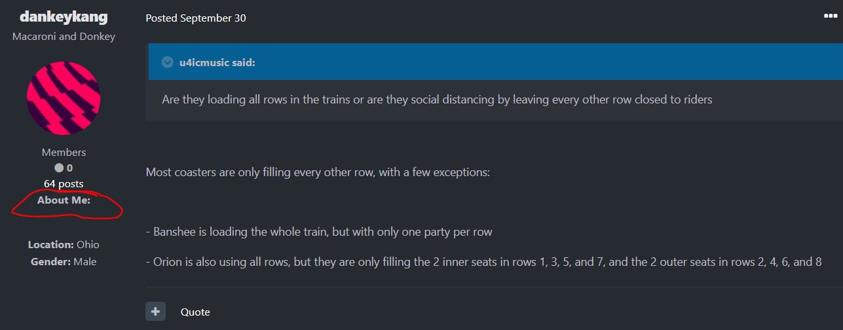View the 64 posts count

(64, 184)
